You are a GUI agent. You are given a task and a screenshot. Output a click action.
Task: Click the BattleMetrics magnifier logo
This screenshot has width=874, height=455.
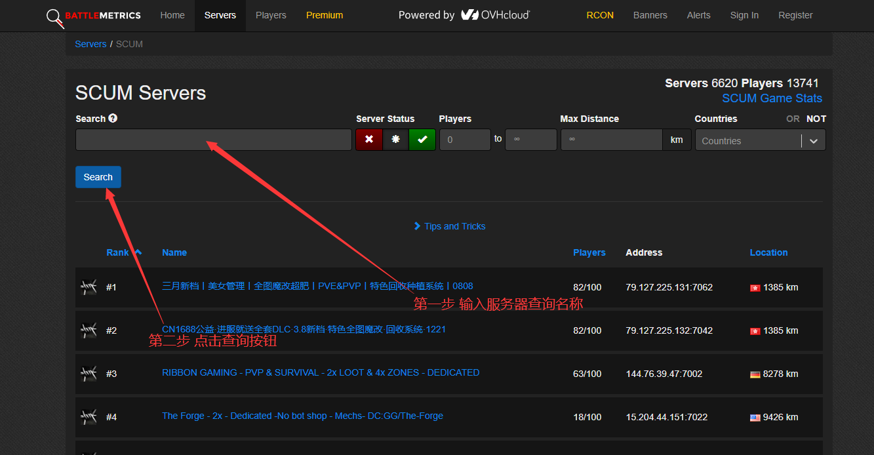click(x=55, y=18)
